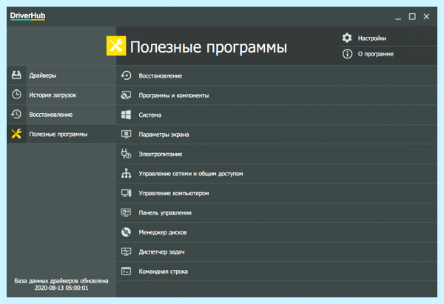Click the large yellow tools header icon
The width and height of the screenshot is (444, 304).
coord(116,46)
